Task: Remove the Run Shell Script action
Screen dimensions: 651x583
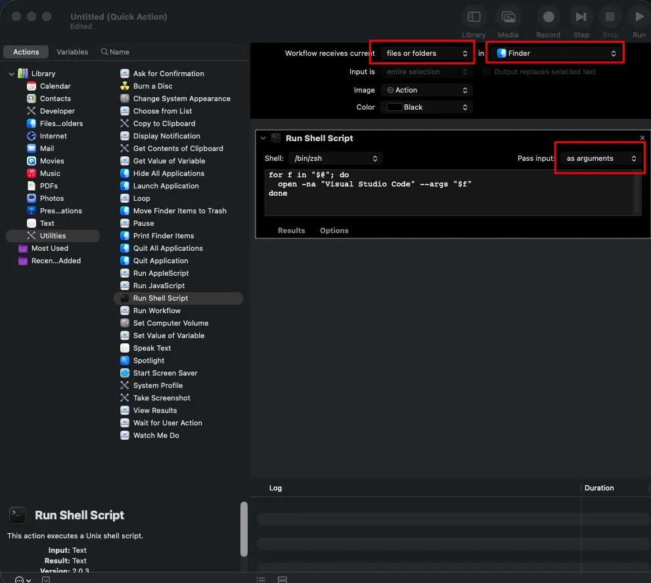Action: pyautogui.click(x=642, y=138)
